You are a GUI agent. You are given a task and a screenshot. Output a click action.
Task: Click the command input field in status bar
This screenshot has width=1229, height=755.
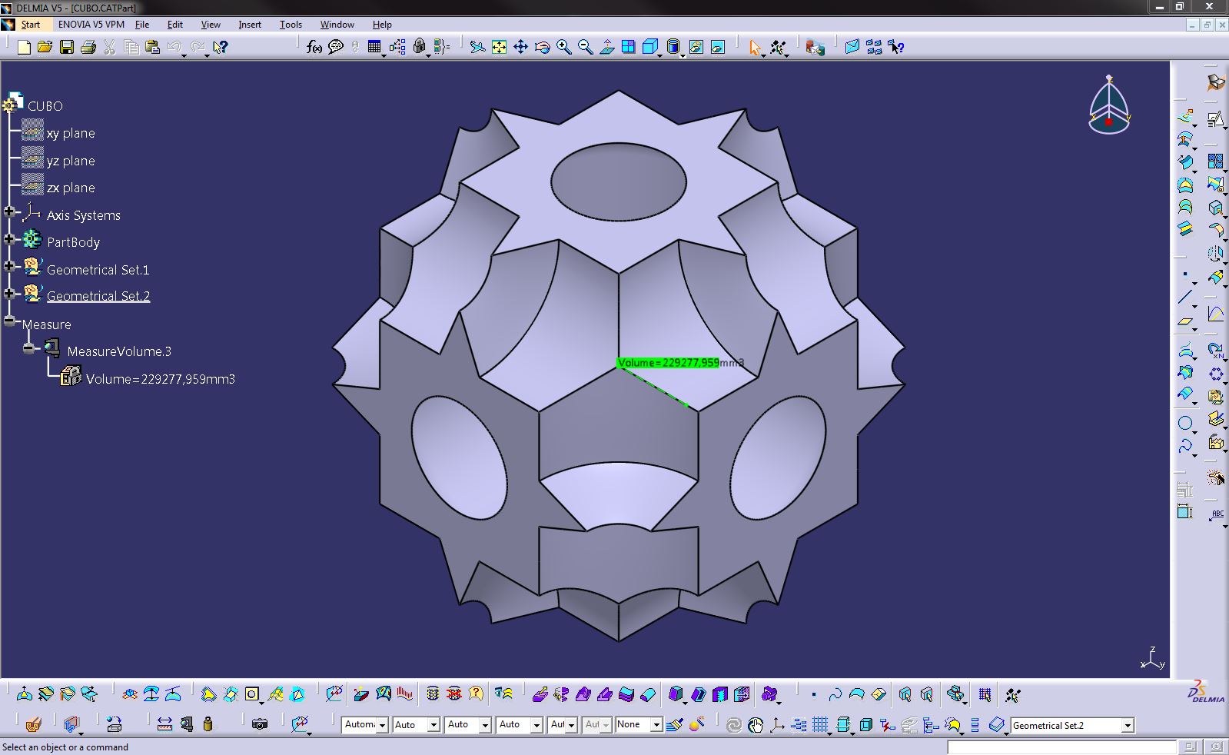pos(1061,747)
